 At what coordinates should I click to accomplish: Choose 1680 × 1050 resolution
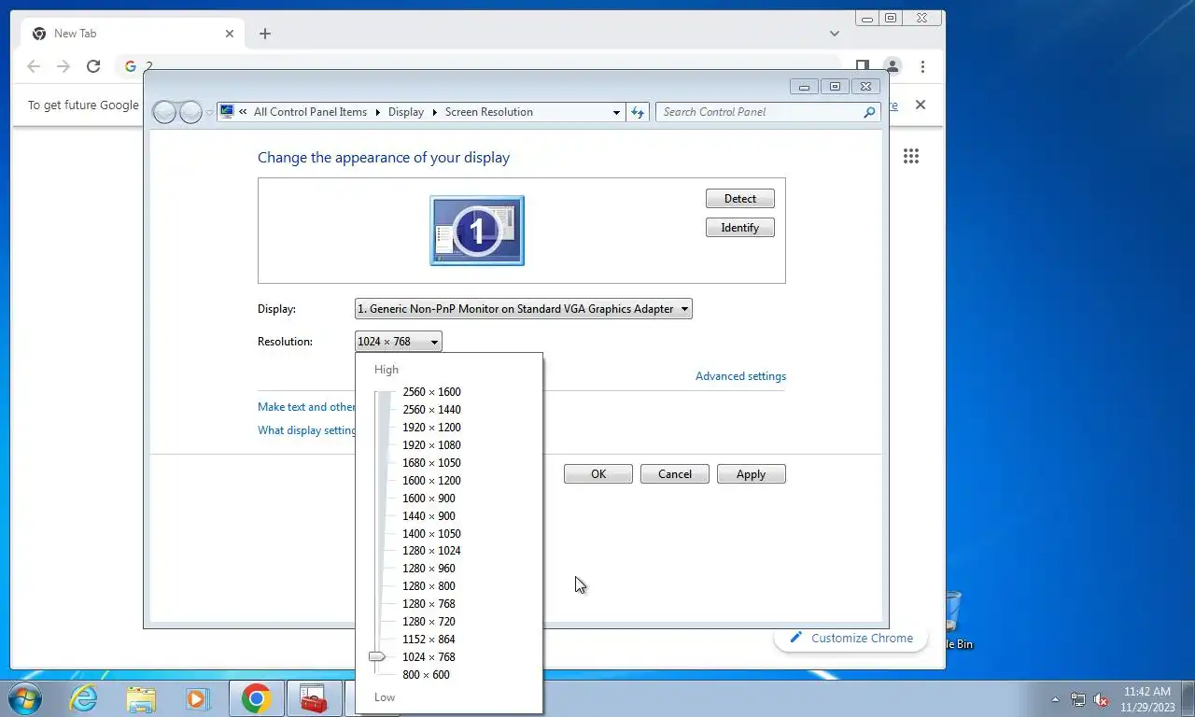click(431, 463)
